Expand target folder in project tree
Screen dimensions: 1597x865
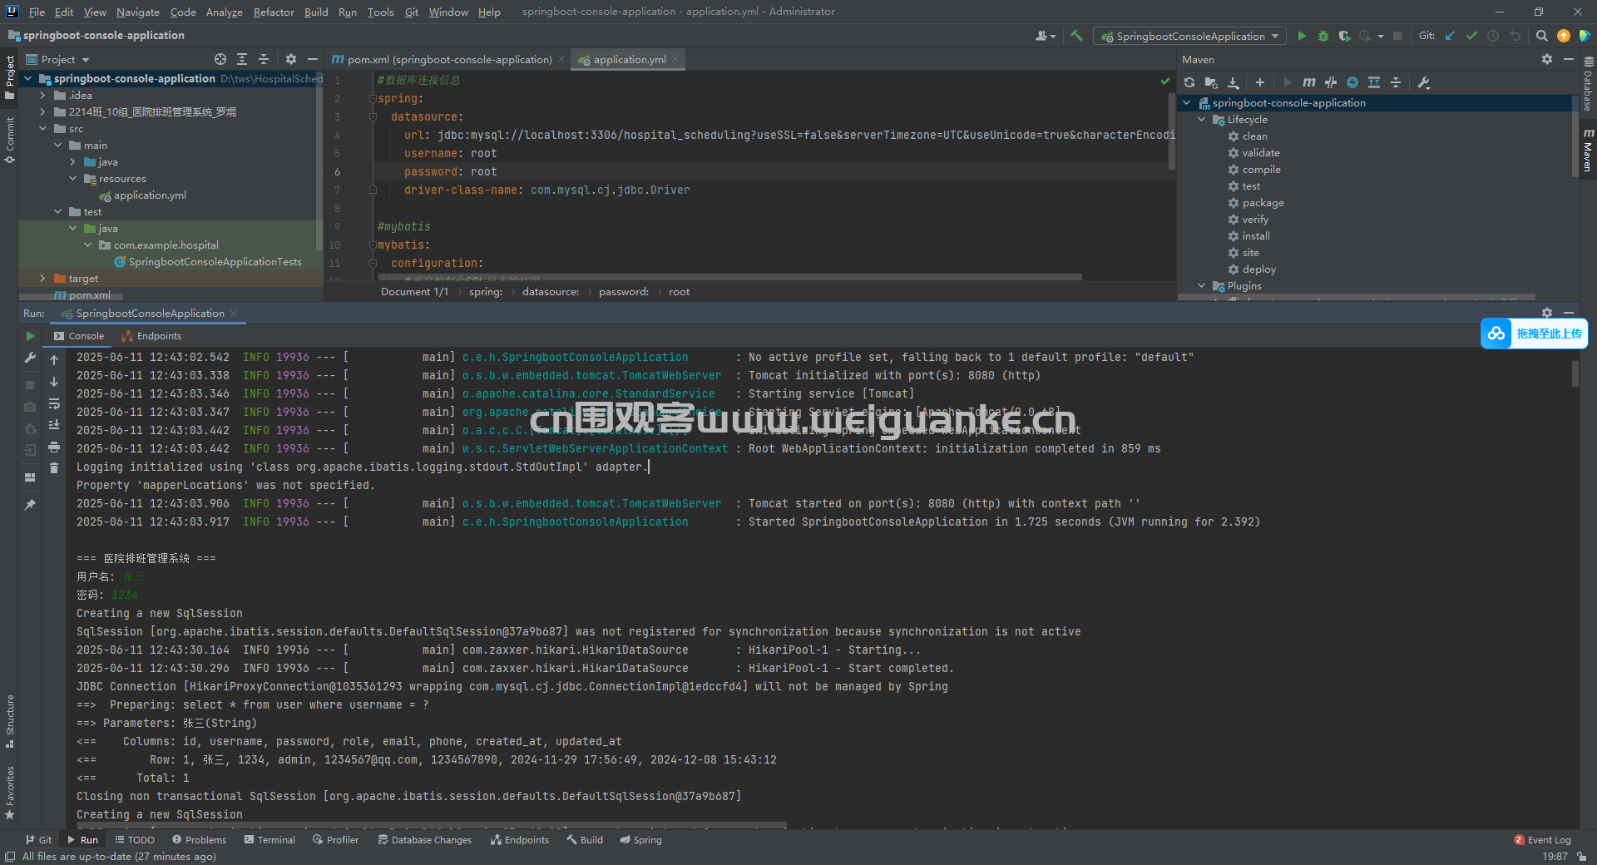pos(42,279)
